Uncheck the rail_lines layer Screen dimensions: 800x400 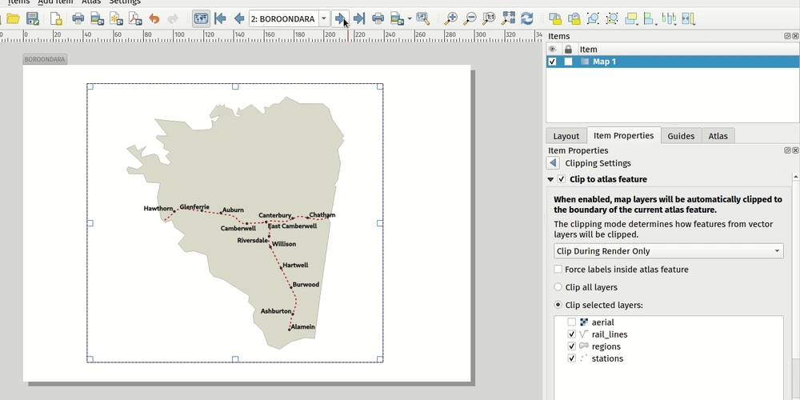[x=571, y=334]
